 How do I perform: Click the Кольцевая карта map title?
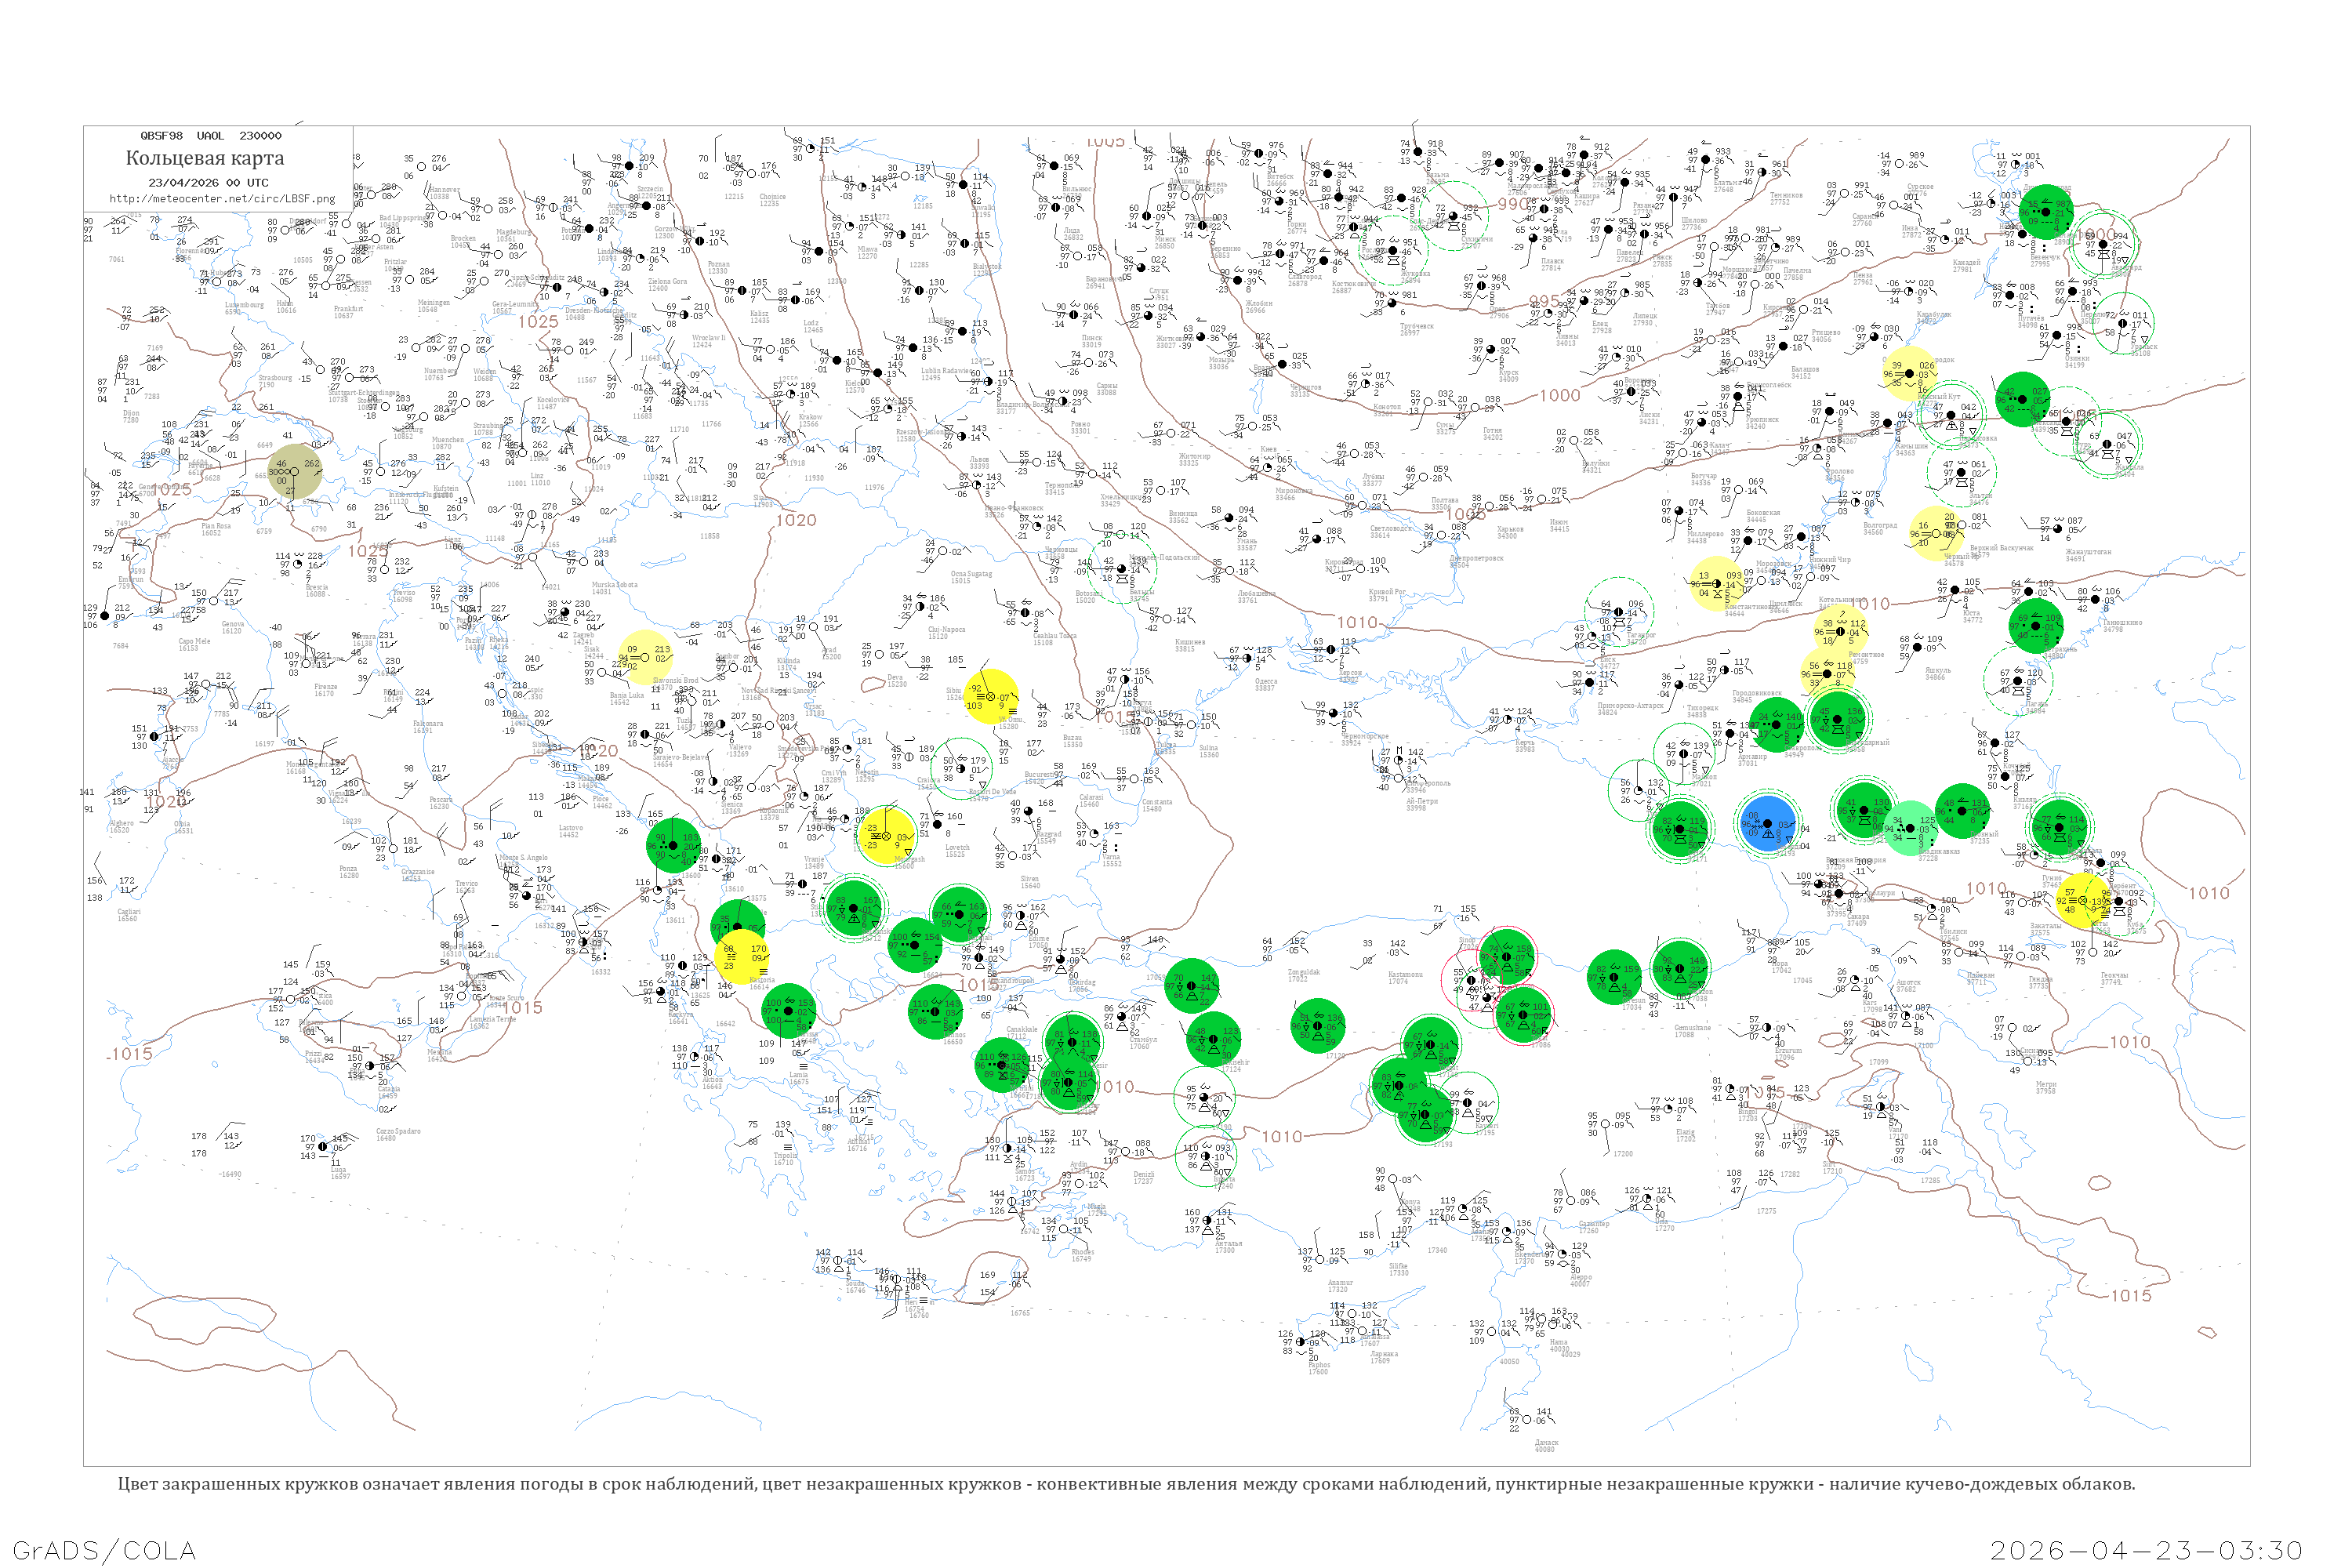click(204, 158)
